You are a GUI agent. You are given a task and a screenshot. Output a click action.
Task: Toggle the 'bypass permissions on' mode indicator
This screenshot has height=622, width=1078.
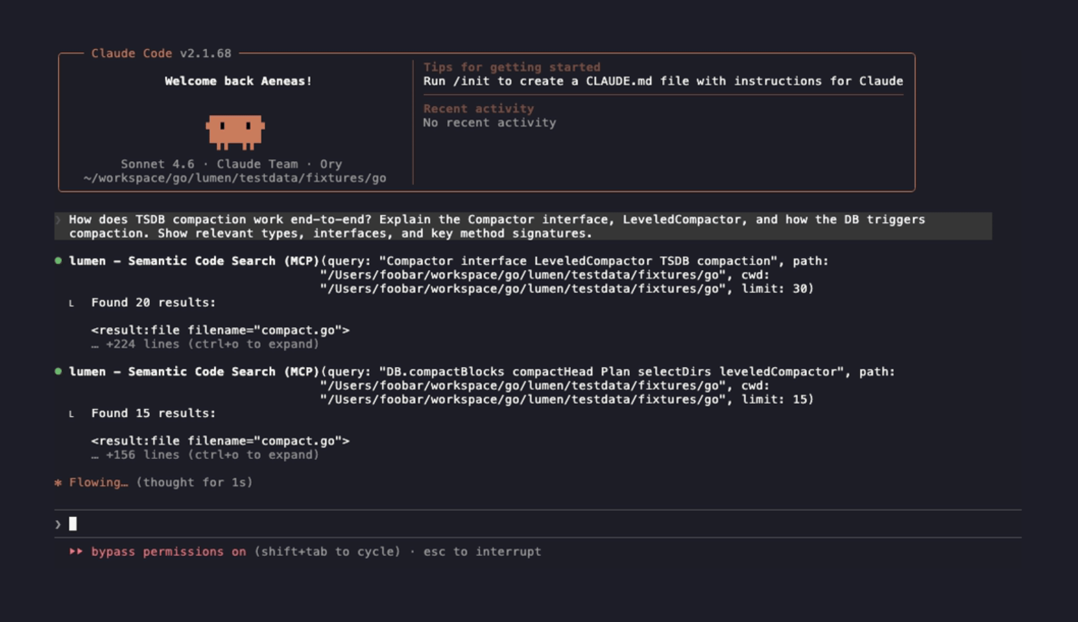click(x=168, y=552)
